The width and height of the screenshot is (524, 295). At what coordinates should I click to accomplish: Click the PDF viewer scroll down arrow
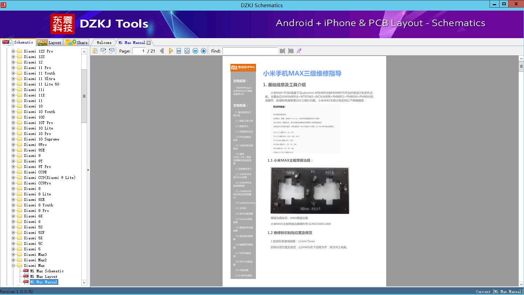click(521, 284)
